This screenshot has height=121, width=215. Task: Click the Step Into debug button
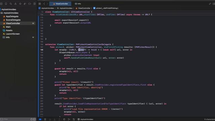pyautogui.click(x=54, y=119)
